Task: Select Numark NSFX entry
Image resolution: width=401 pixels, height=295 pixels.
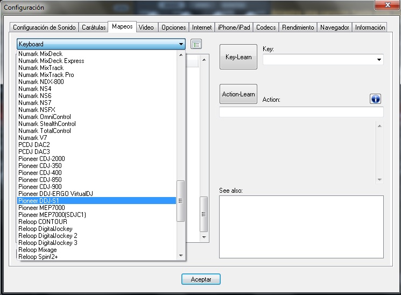Action: coord(97,110)
